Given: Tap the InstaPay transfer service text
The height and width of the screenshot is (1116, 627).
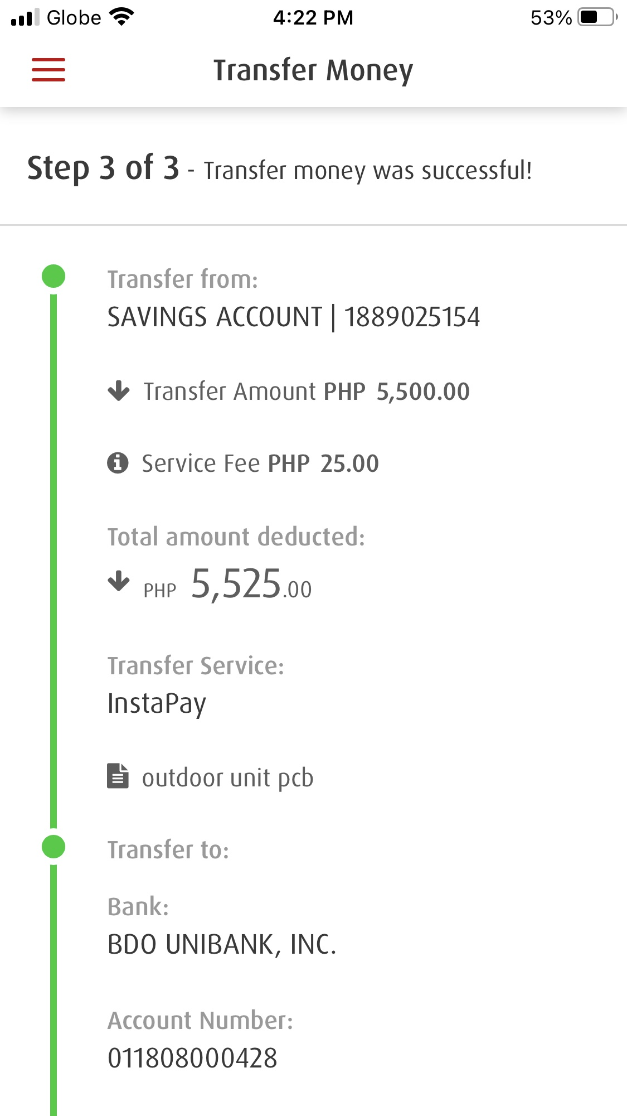Looking at the screenshot, I should pos(157,703).
